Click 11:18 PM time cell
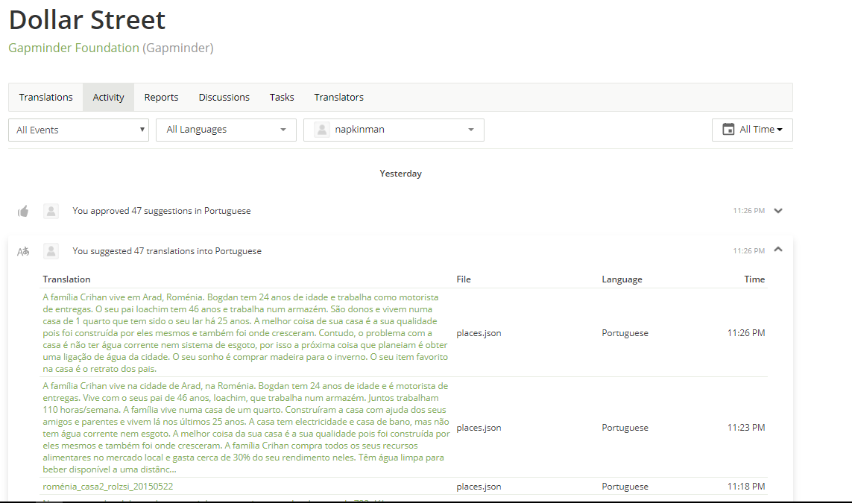Image resolution: width=852 pixels, height=503 pixels. 746,486
